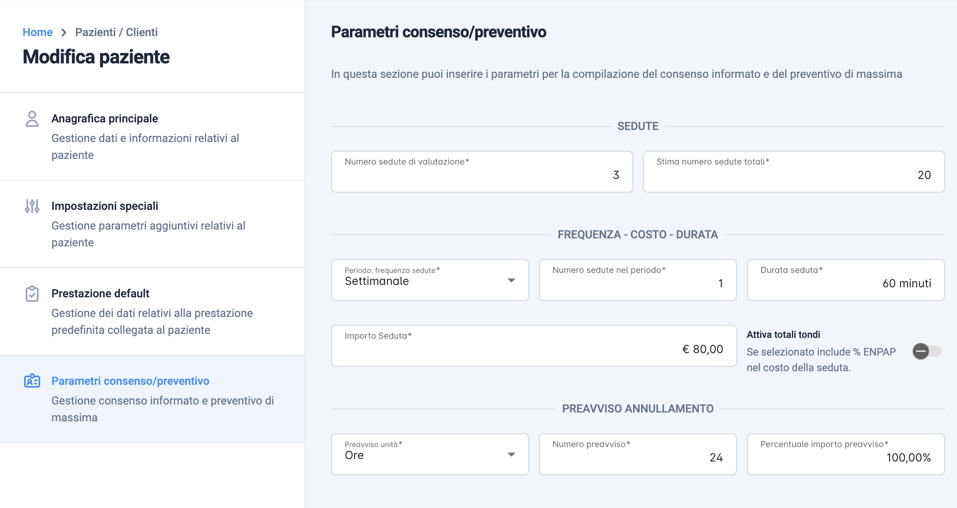The width and height of the screenshot is (957, 508).
Task: Select the Durata seduta field
Action: point(846,280)
